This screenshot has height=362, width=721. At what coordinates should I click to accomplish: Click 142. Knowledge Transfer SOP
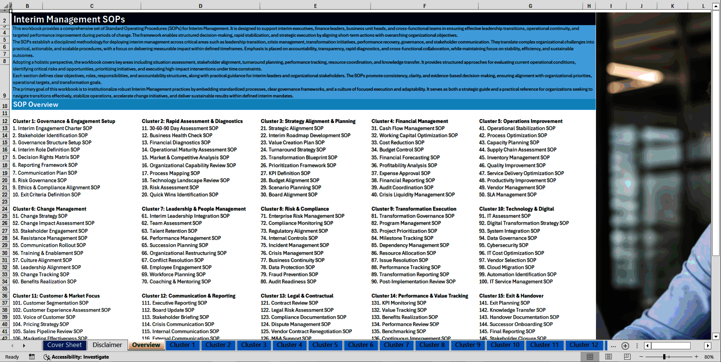pos(512,310)
